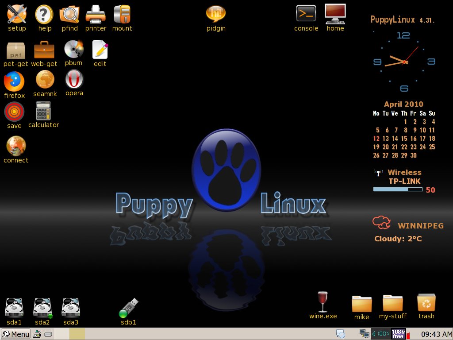Image resolution: width=453 pixels, height=340 pixels.
Task: Click the cloud weather icon
Action: [381, 222]
